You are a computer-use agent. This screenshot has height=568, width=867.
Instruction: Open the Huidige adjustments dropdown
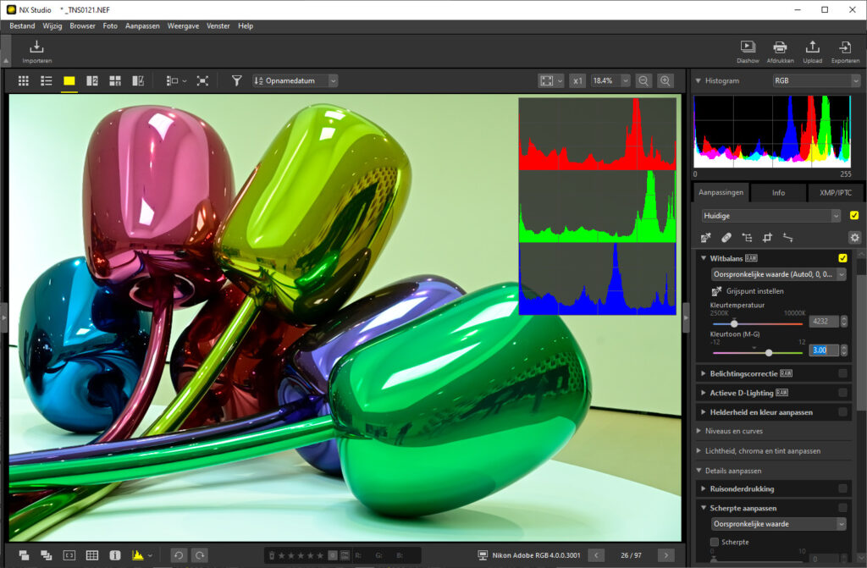770,216
